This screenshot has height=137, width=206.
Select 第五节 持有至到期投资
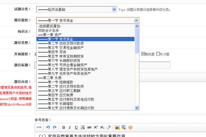[86, 56]
